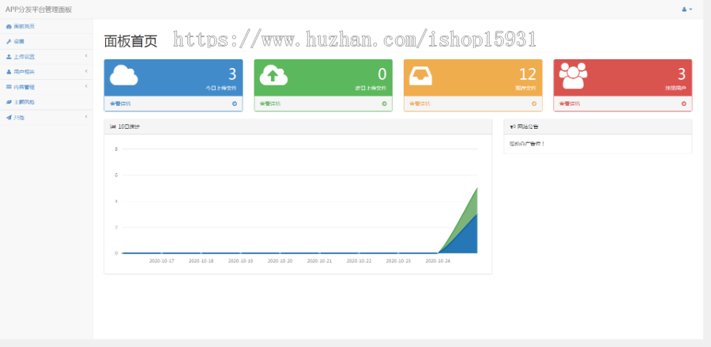Open the user account dropdown in header
The width and height of the screenshot is (711, 347).
687,9
